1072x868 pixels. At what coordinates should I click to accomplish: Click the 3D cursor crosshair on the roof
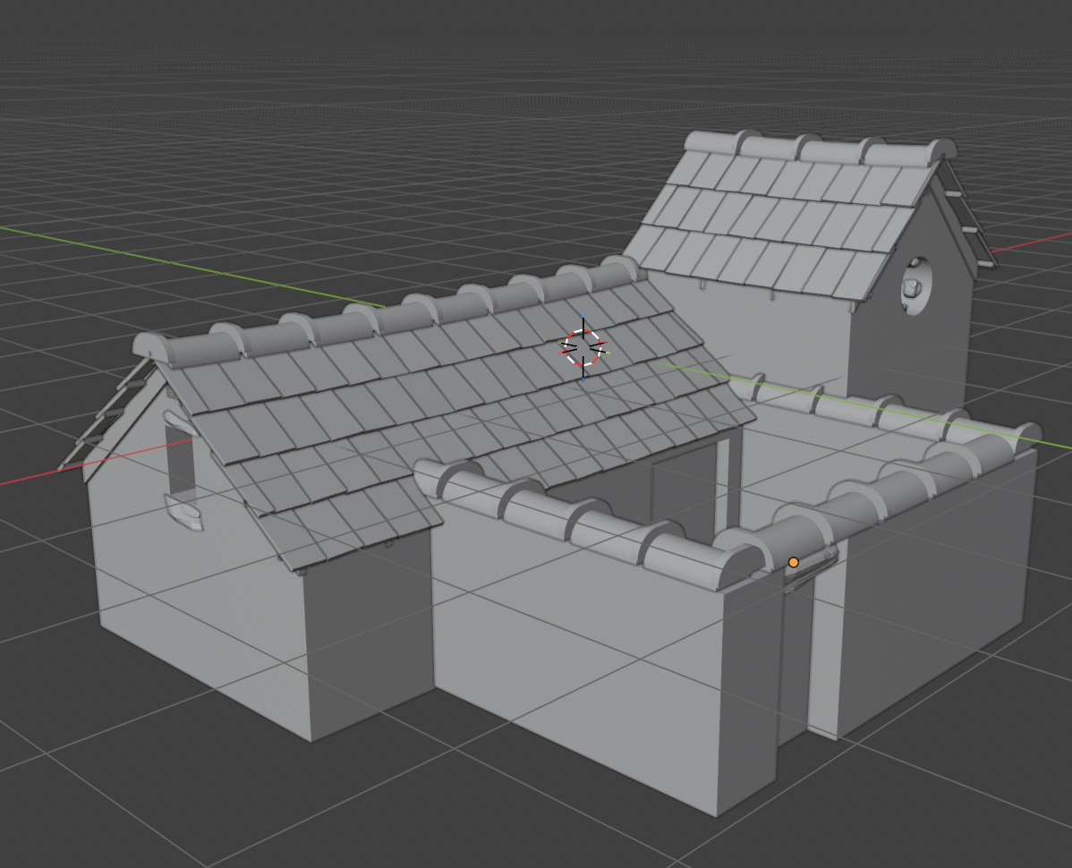pyautogui.click(x=583, y=348)
